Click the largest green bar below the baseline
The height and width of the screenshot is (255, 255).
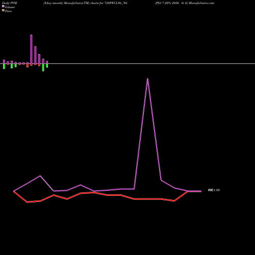coord(43,67)
